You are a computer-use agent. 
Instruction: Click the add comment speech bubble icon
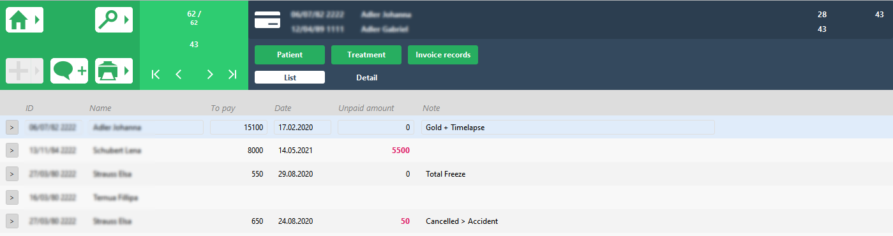(x=69, y=71)
